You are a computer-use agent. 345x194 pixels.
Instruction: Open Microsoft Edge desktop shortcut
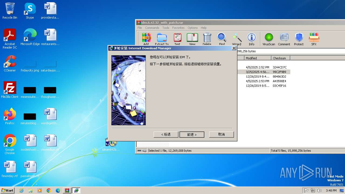[30, 37]
